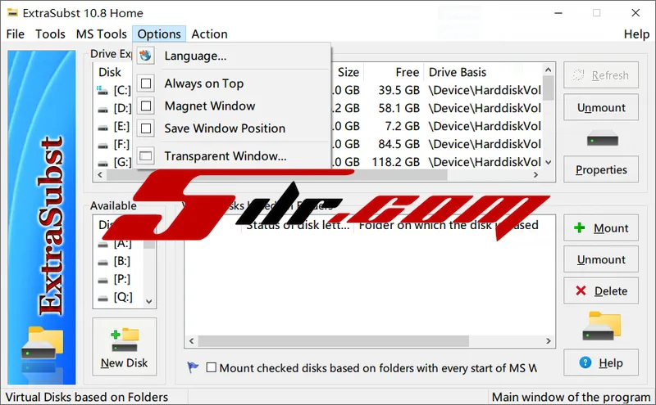Screen dimensions: 656x405
Task: Close the ExtraSubst window
Action: click(x=635, y=13)
